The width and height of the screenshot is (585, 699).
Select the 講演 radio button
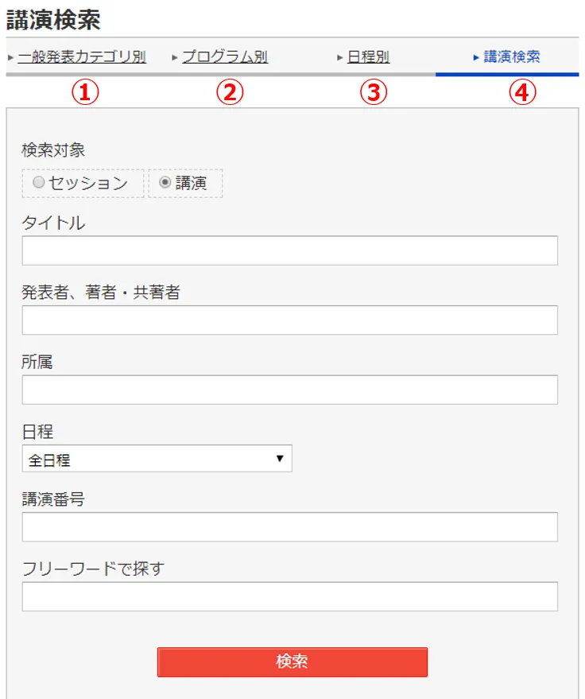tap(165, 183)
